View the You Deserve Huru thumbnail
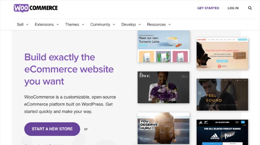The width and height of the screenshot is (260, 145). click(x=163, y=128)
